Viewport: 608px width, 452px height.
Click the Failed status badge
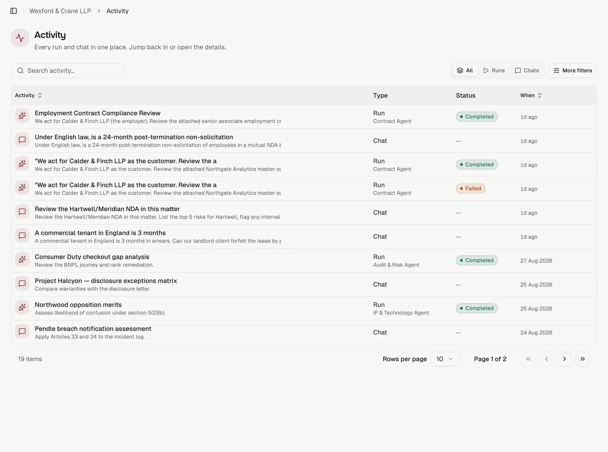click(x=470, y=188)
